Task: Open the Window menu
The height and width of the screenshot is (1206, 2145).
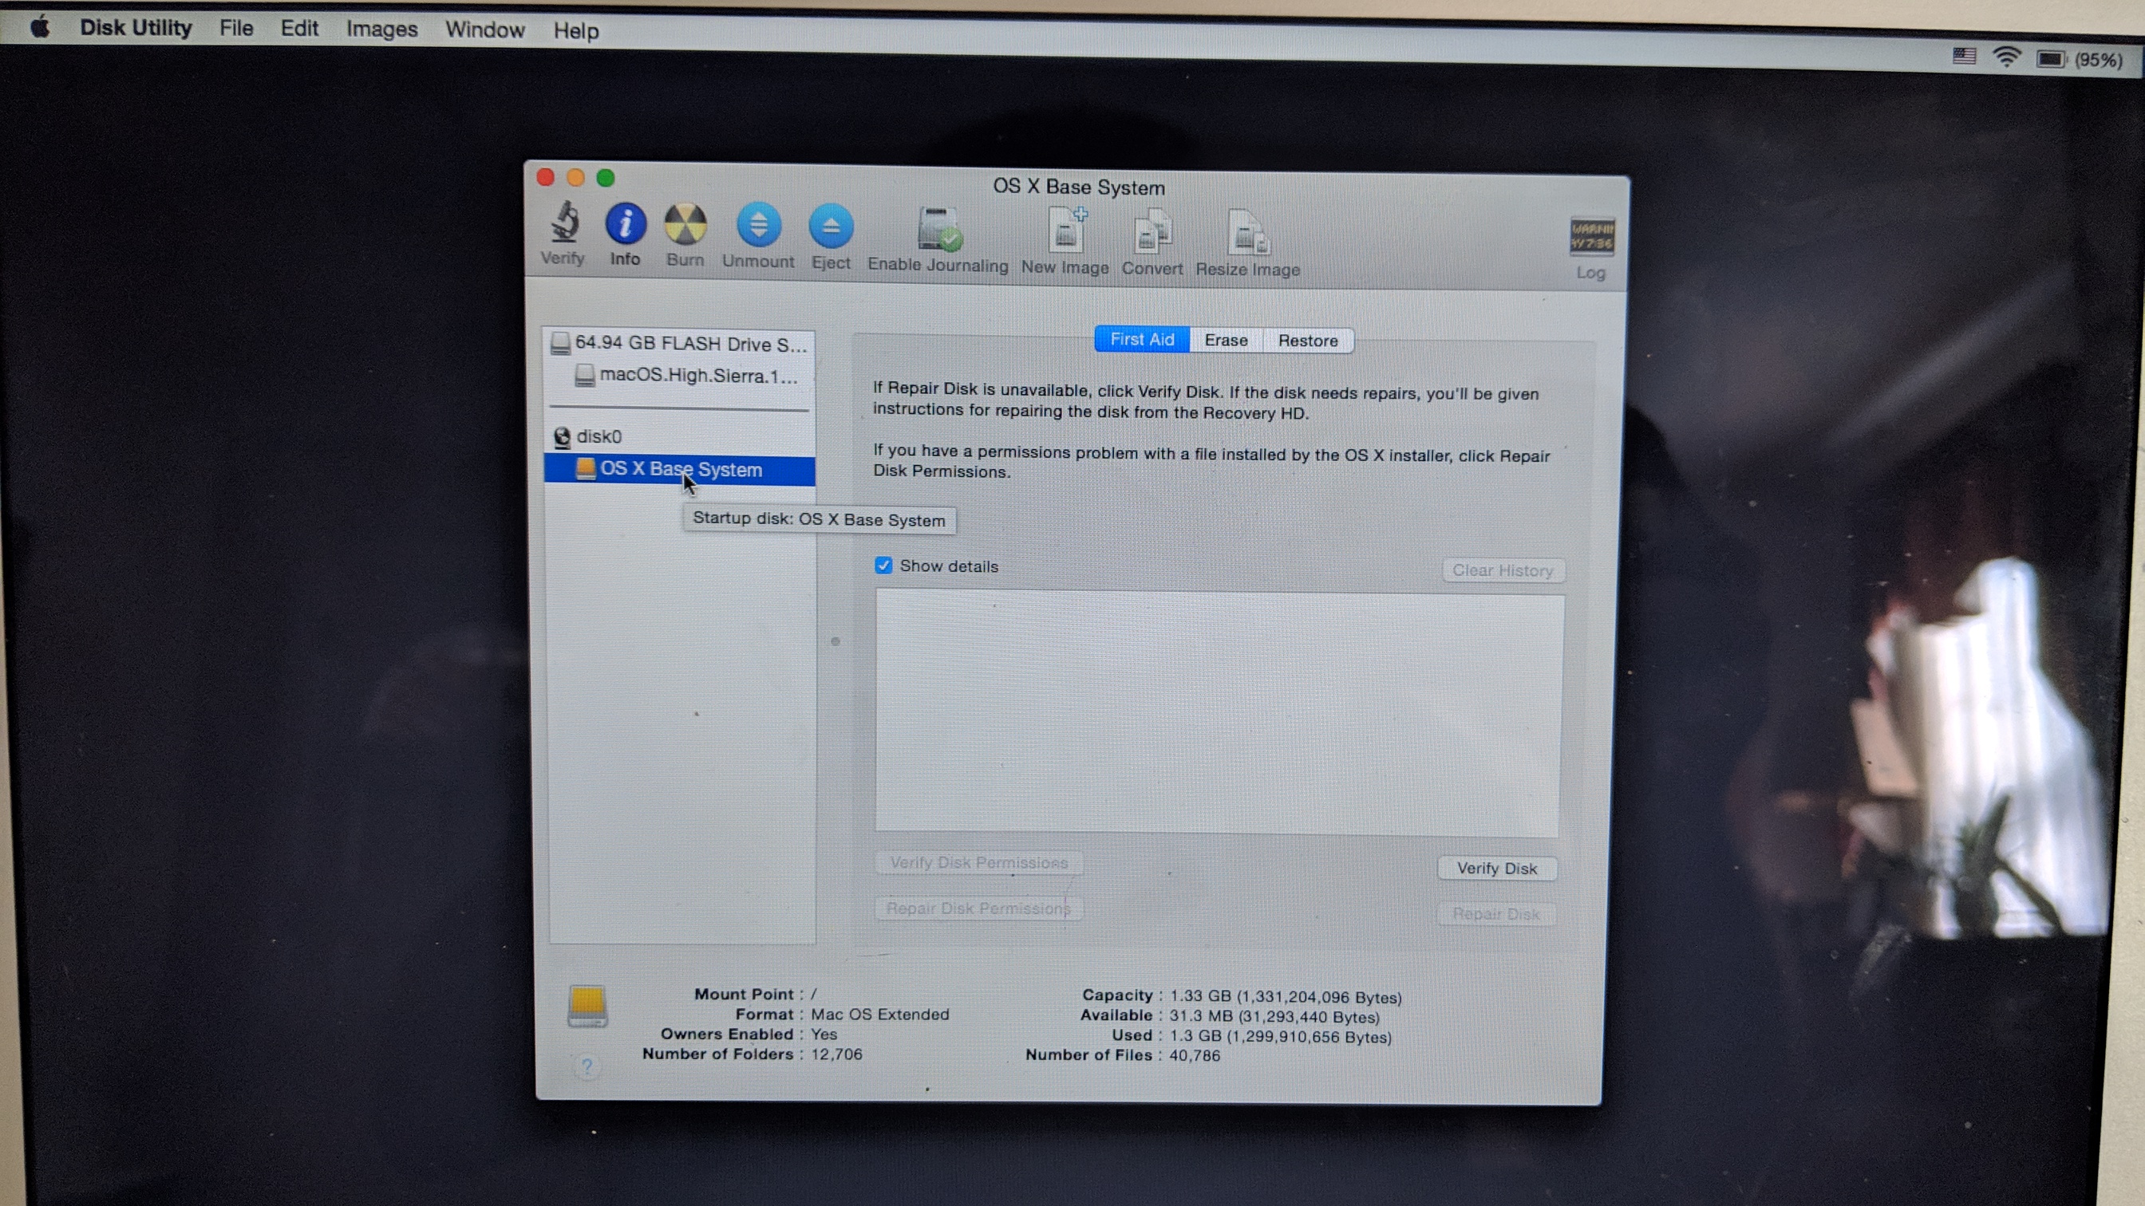Action: [x=485, y=30]
